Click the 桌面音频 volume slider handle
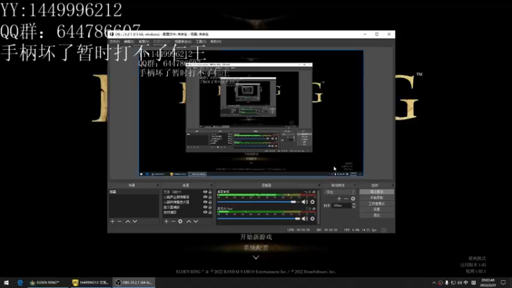Viewport: 512px width, 288px height. pyautogui.click(x=293, y=202)
